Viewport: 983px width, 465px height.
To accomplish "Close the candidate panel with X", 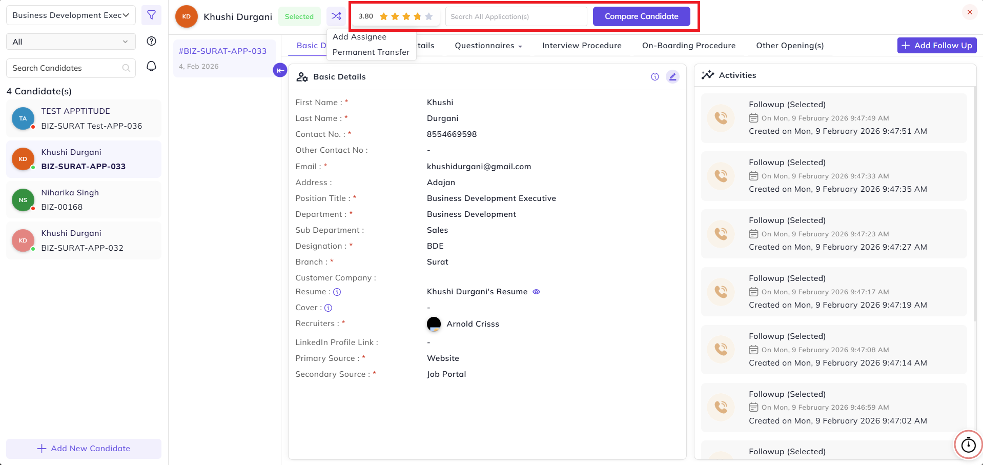I will 970,12.
